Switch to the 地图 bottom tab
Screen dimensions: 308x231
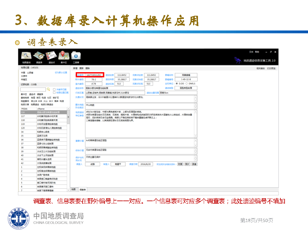(73, 190)
